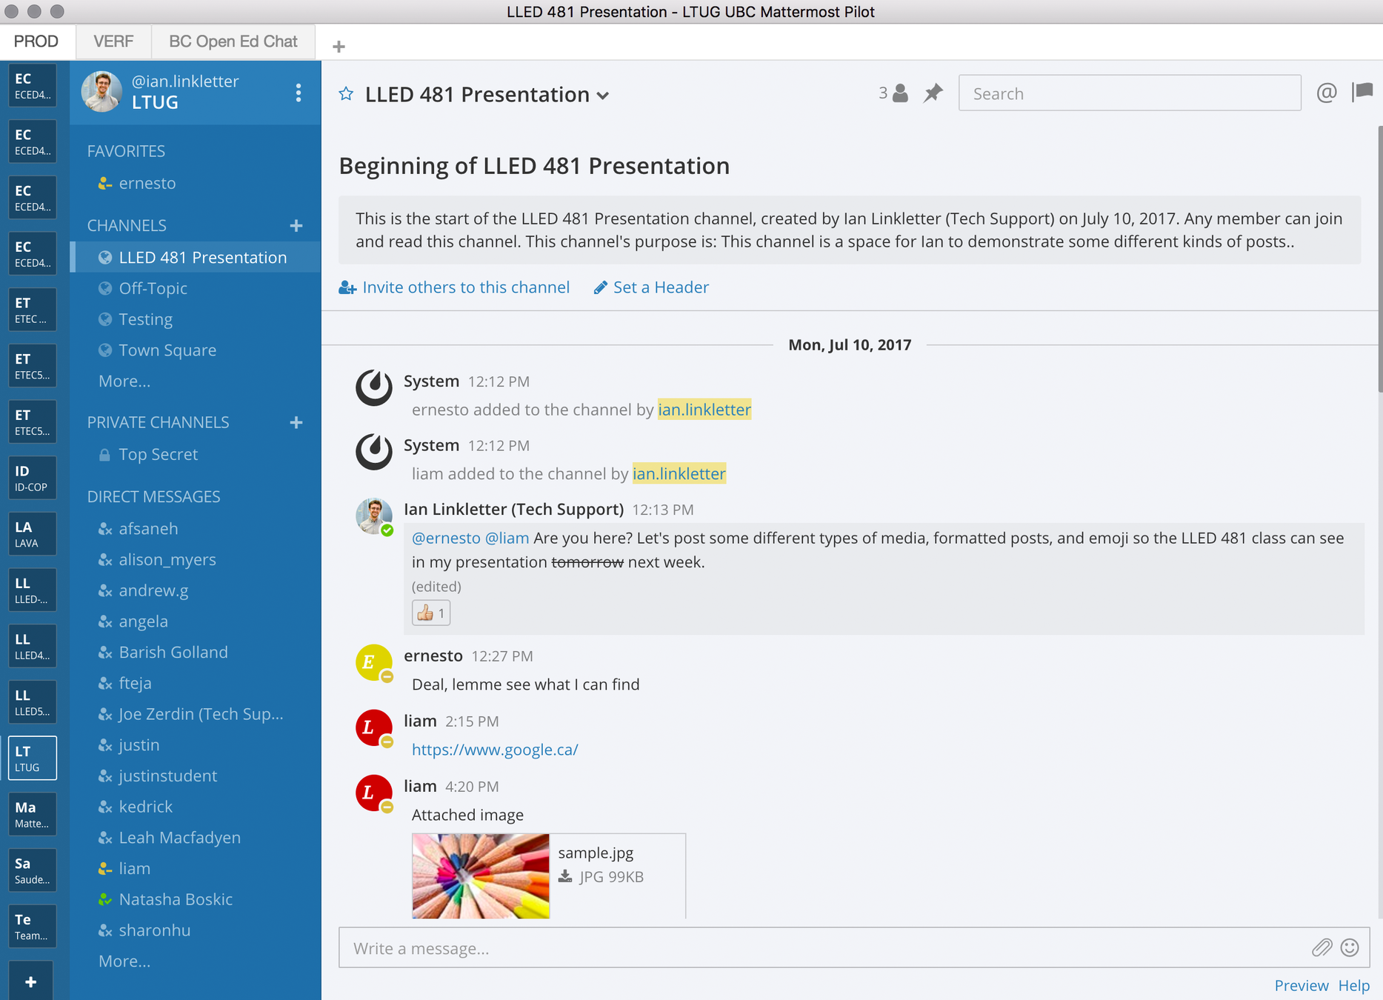Screen dimensions: 1383x1000
Task: Open the main menu three-dots icon
Action: pos(299,93)
